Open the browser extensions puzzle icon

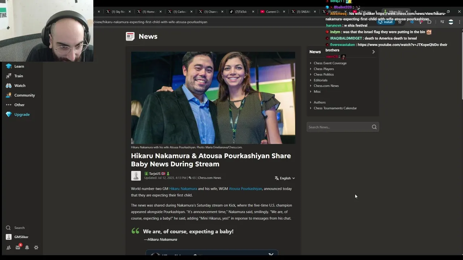click(x=429, y=22)
